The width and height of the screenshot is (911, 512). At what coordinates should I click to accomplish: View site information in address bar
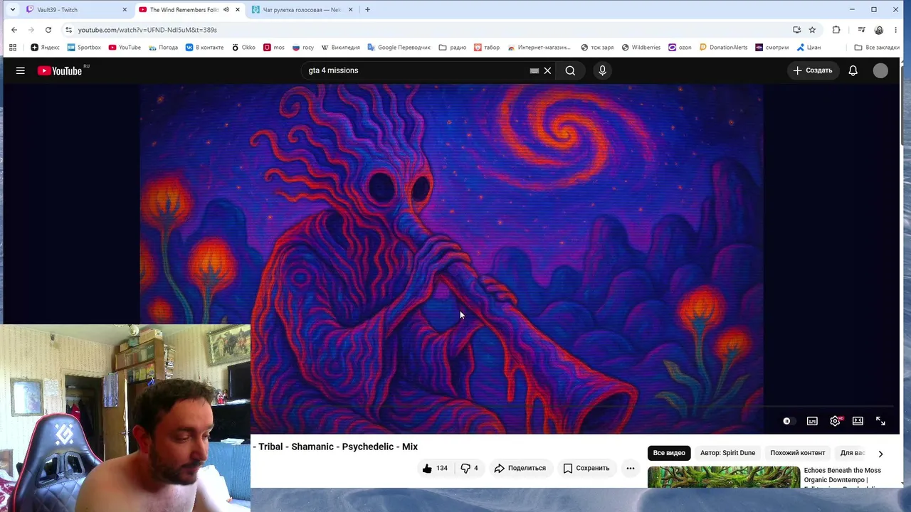click(x=68, y=30)
